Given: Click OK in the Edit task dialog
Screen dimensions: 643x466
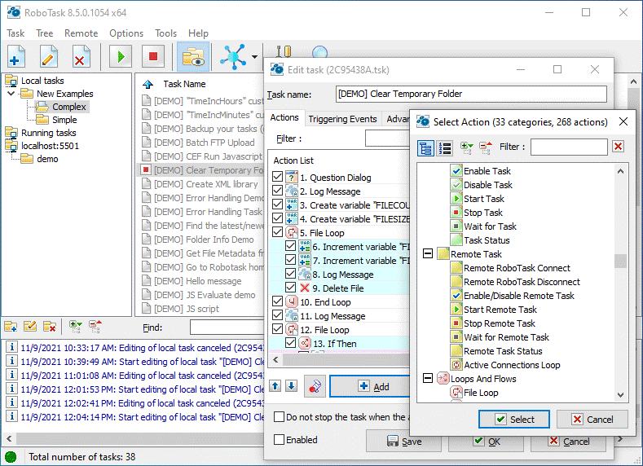Looking at the screenshot, I should pos(486,441).
